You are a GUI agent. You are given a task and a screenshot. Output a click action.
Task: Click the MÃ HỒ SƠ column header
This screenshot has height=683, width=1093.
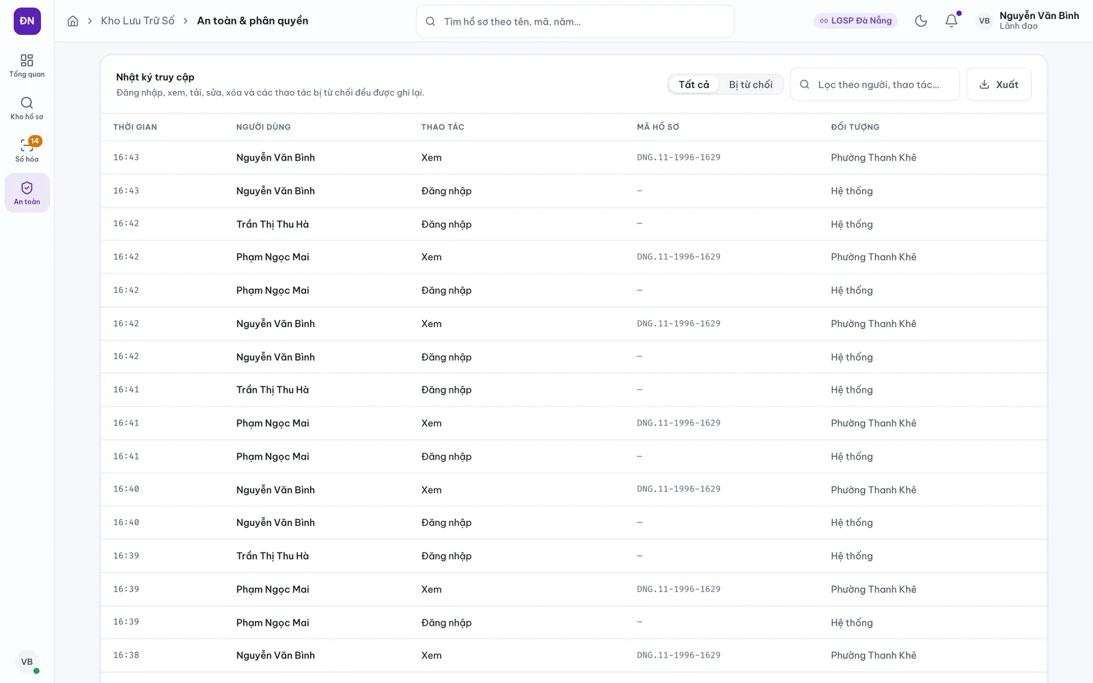658,127
